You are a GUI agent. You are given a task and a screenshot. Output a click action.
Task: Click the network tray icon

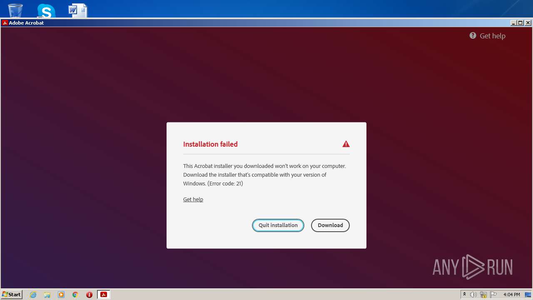483,295
